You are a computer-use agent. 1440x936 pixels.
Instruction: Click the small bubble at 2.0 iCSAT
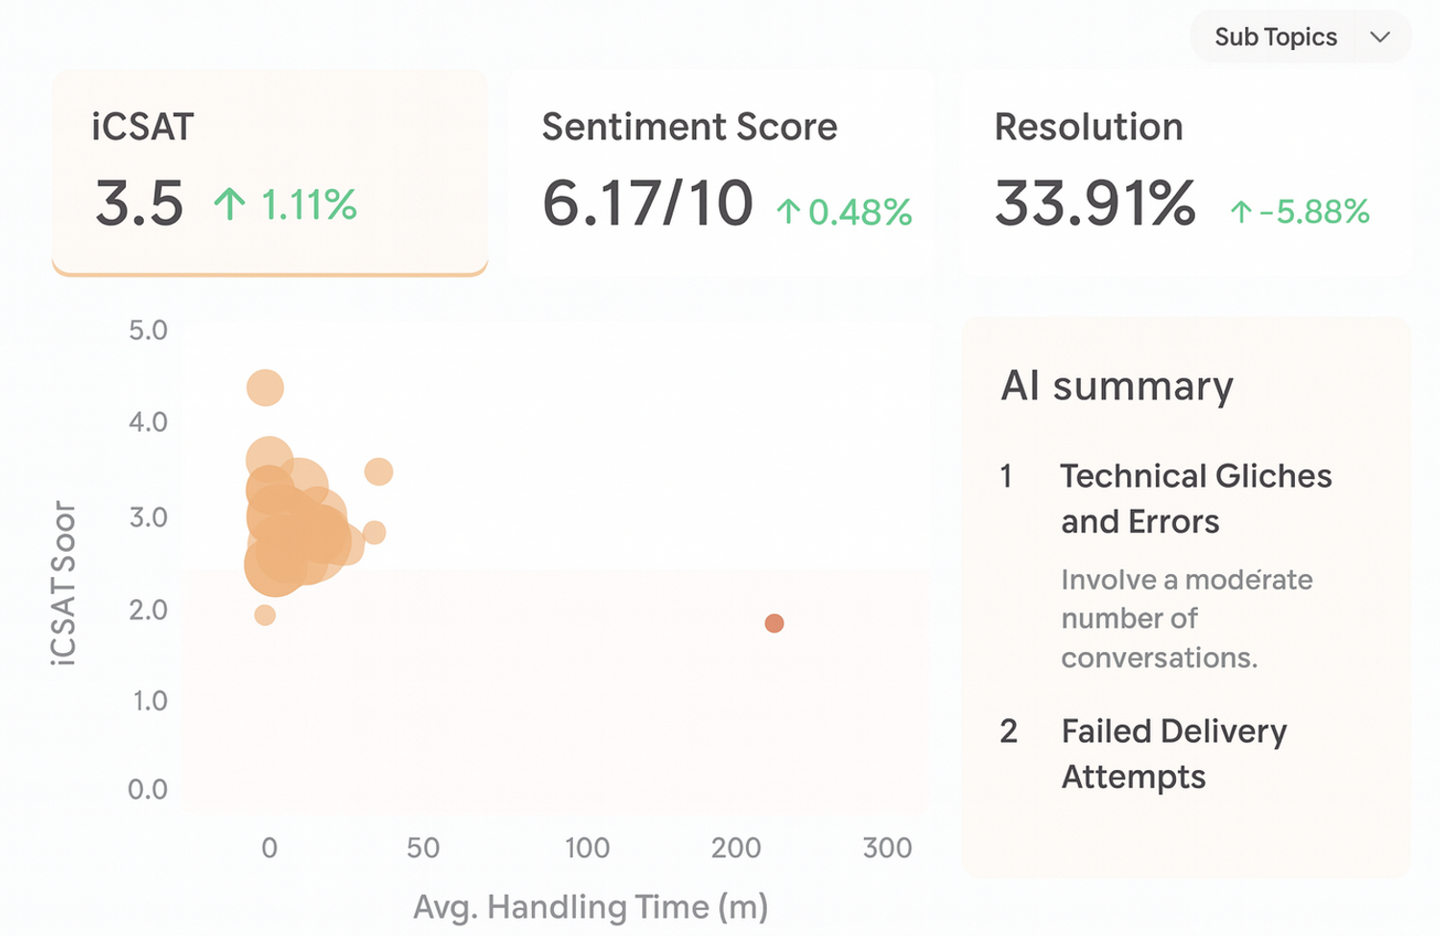tap(265, 614)
